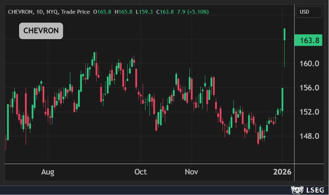The image size is (329, 195).
Task: Click the Nov label on time axis
Action: tap(191, 172)
